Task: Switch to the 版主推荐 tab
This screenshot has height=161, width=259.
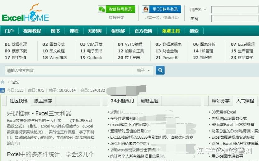Action: [43, 101]
